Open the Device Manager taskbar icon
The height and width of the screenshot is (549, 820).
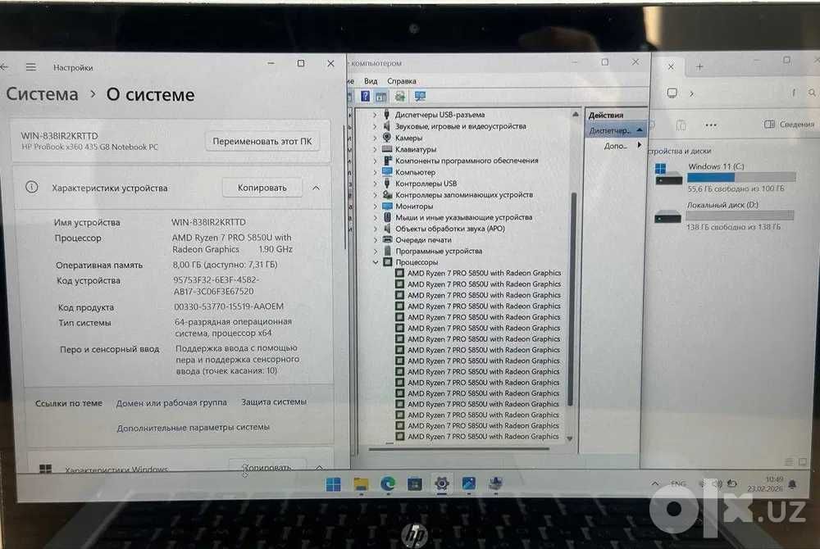[x=496, y=483]
